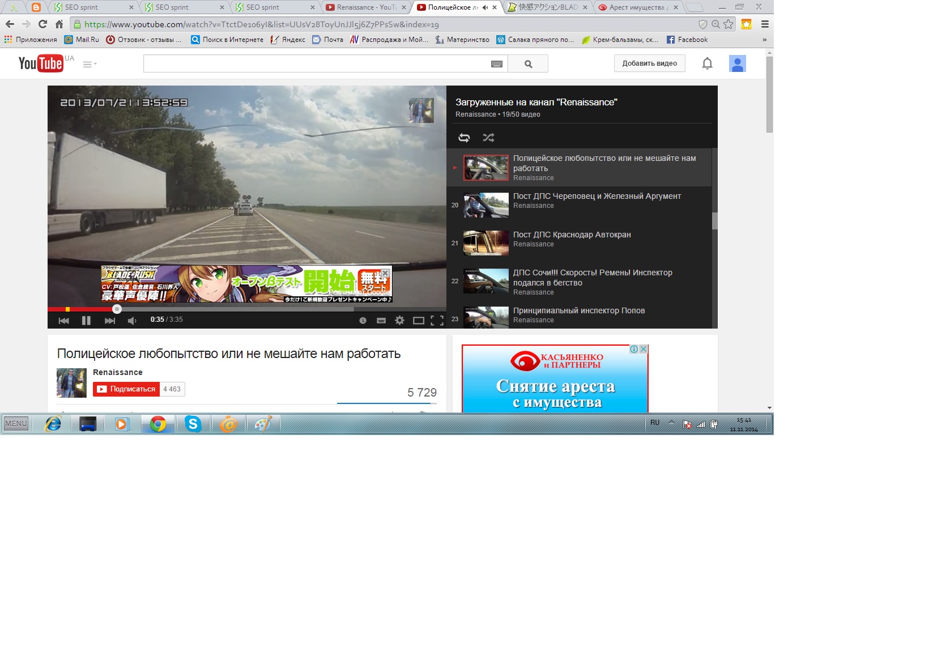Open the account avatar menu

coord(737,63)
